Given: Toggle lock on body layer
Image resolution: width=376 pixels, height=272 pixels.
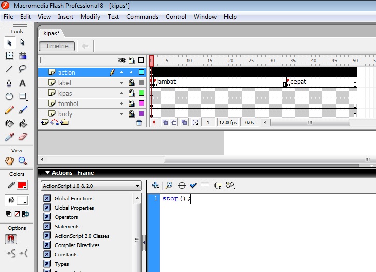Looking at the screenshot, I should point(131,114).
